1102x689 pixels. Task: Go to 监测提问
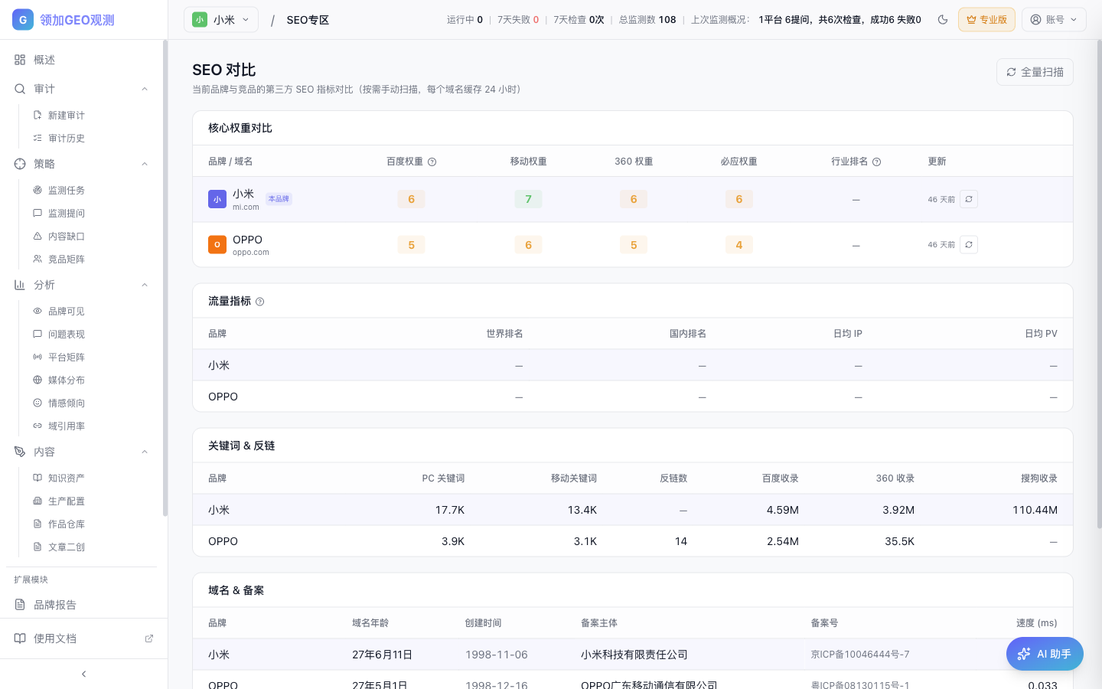coord(66,213)
